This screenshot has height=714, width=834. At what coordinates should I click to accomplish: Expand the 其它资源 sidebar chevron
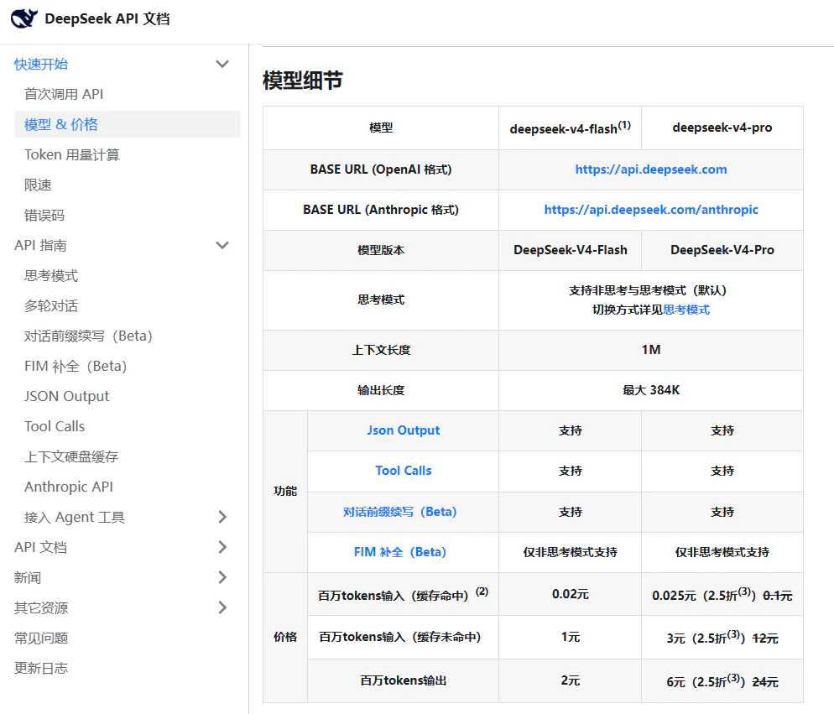[222, 607]
